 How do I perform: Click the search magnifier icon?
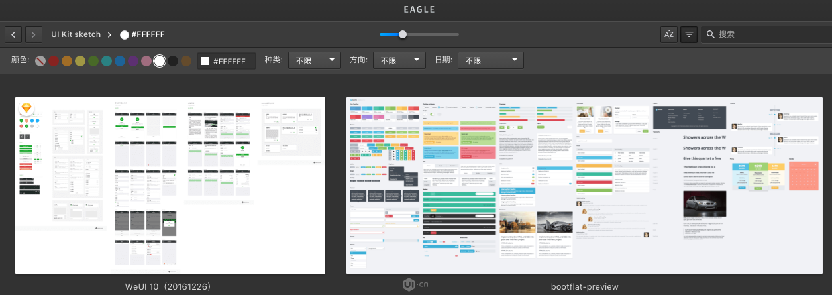point(710,34)
